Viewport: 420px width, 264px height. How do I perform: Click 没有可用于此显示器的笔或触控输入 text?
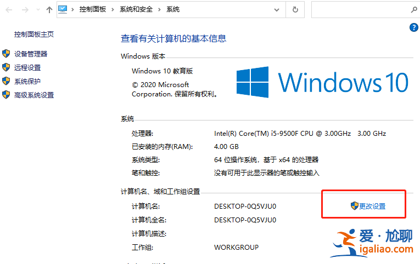point(267,173)
